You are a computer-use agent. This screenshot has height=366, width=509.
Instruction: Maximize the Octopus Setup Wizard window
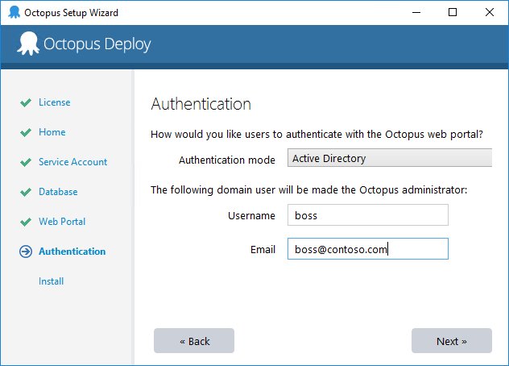[453, 12]
